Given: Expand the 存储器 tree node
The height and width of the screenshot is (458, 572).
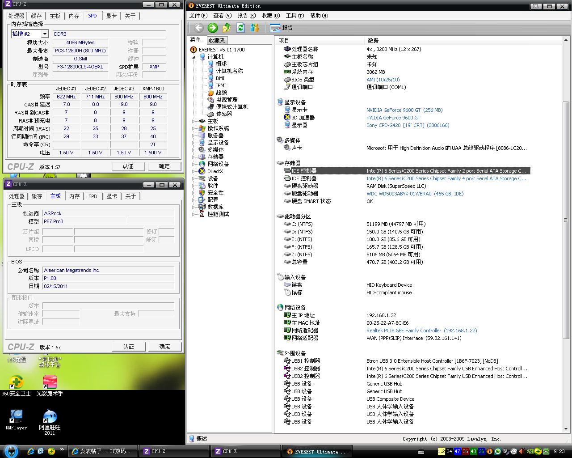Looking at the screenshot, I should tap(194, 157).
